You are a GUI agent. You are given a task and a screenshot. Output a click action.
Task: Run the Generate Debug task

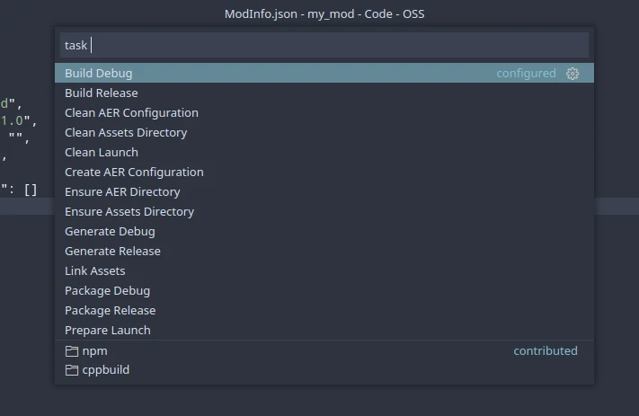tap(324, 231)
